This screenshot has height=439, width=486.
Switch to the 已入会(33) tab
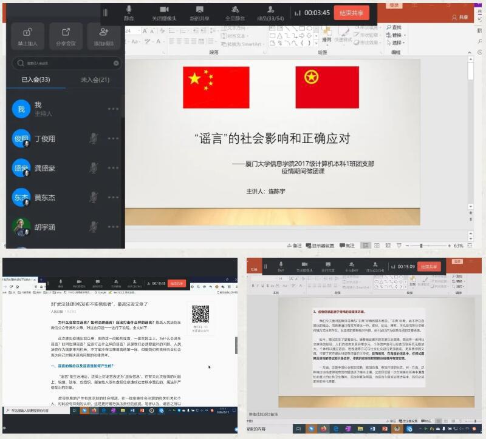click(x=35, y=80)
